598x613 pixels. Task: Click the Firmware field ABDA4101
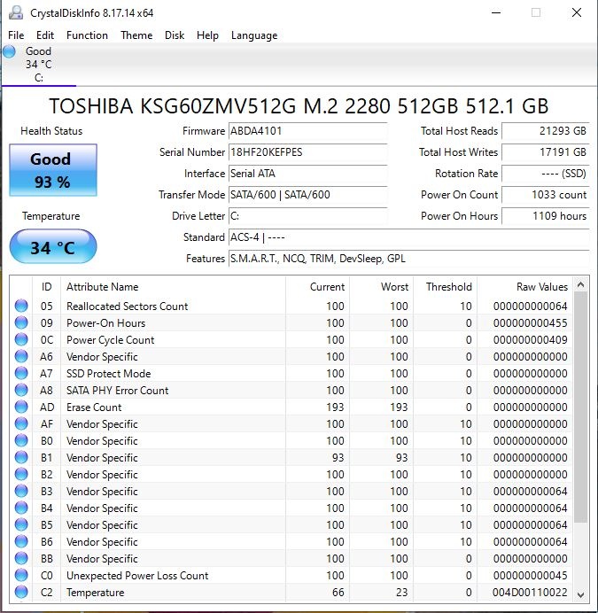pos(307,131)
